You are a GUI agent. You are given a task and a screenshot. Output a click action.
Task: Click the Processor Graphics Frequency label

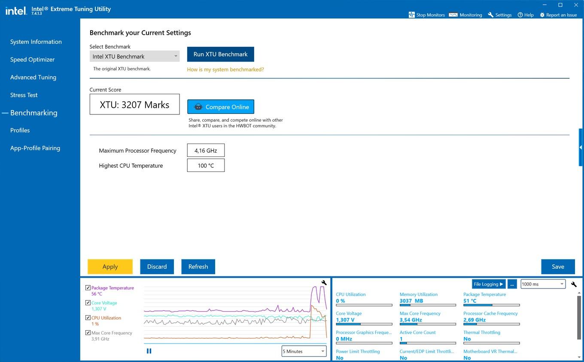[364, 332]
